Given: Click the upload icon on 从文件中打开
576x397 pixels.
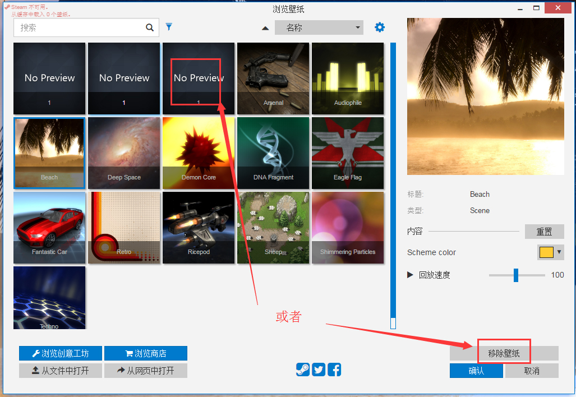Looking at the screenshot, I should [x=35, y=370].
